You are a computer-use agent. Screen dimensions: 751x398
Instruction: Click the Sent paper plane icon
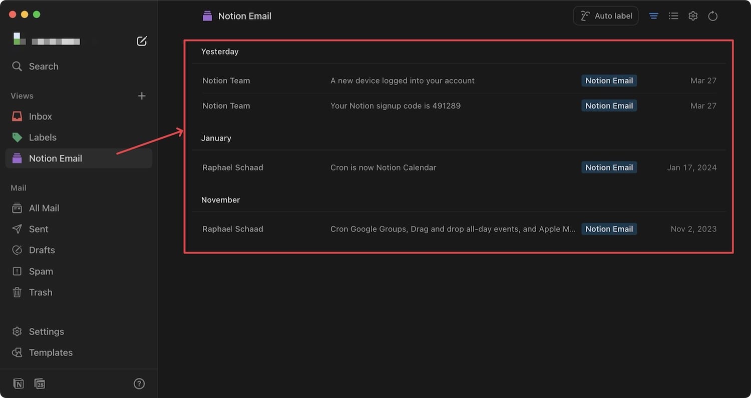[x=17, y=229]
